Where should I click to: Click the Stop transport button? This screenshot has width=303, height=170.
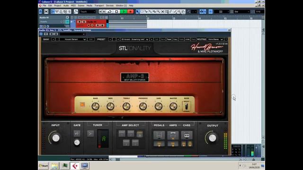tap(116, 11)
